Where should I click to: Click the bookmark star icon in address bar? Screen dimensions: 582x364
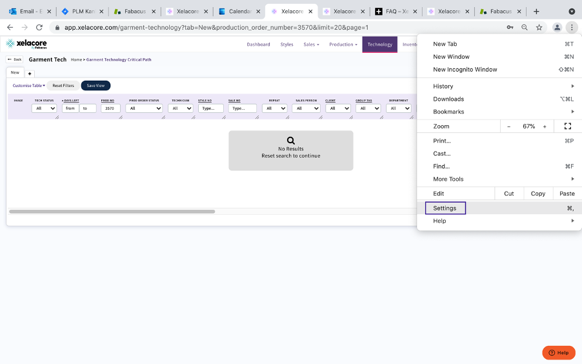539,27
